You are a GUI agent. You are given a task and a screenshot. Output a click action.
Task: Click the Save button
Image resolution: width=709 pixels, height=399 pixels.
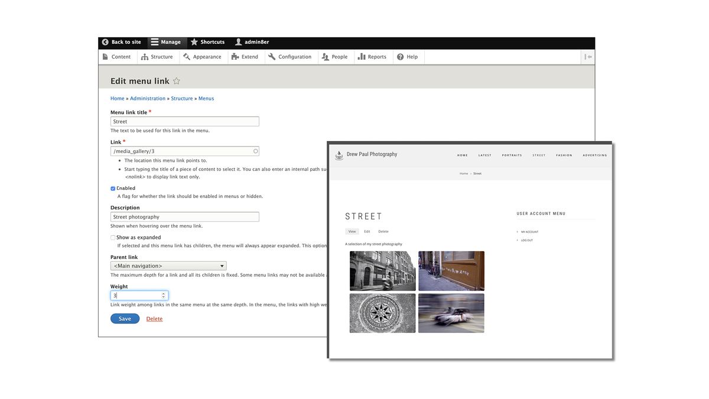(x=125, y=318)
